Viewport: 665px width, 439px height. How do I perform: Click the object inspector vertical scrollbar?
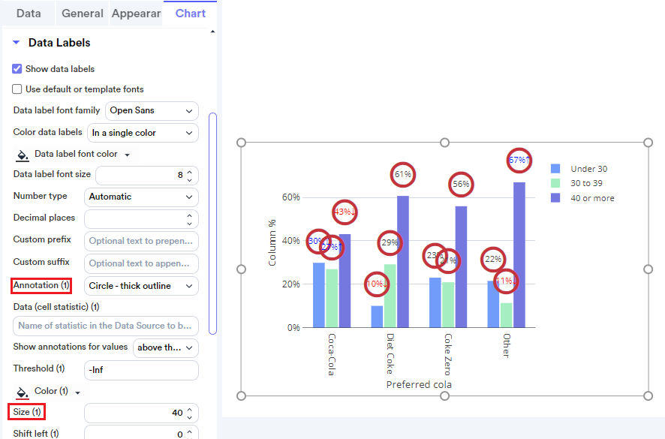click(213, 224)
